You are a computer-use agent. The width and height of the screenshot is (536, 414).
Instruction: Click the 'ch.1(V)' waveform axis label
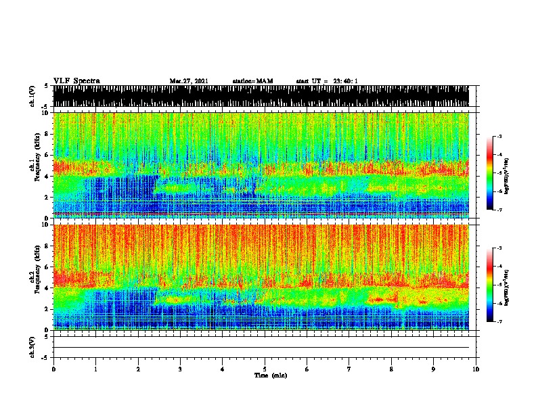coord(32,96)
